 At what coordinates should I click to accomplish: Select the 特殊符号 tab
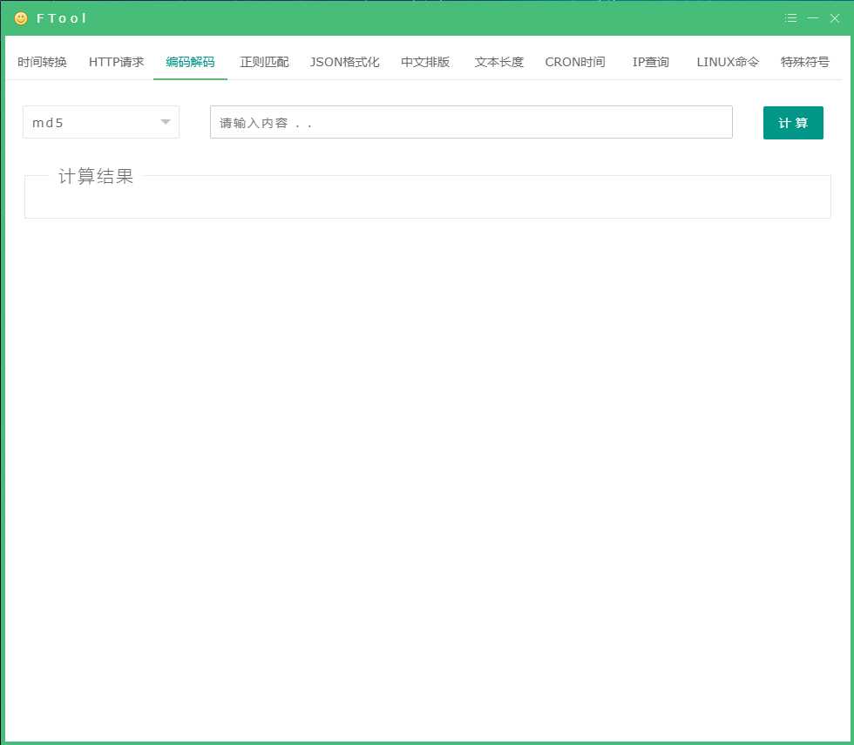(x=804, y=62)
